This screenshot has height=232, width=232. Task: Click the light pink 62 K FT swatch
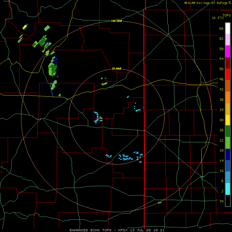[x=228, y=39]
